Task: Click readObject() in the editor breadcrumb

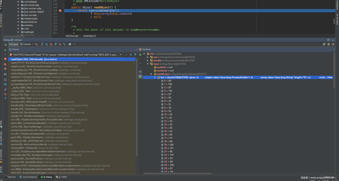Action: (x=89, y=36)
